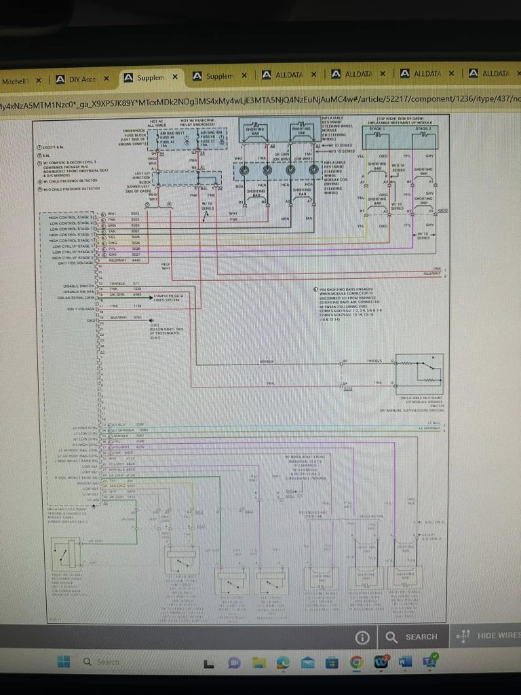Switch to the Mitchell1 tab
This screenshot has width=521, height=695.
[16, 81]
